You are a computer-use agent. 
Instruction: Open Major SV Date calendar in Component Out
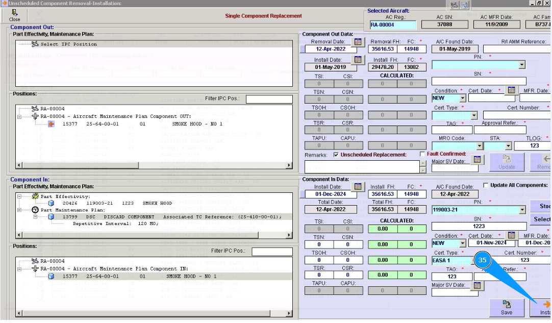[476, 160]
